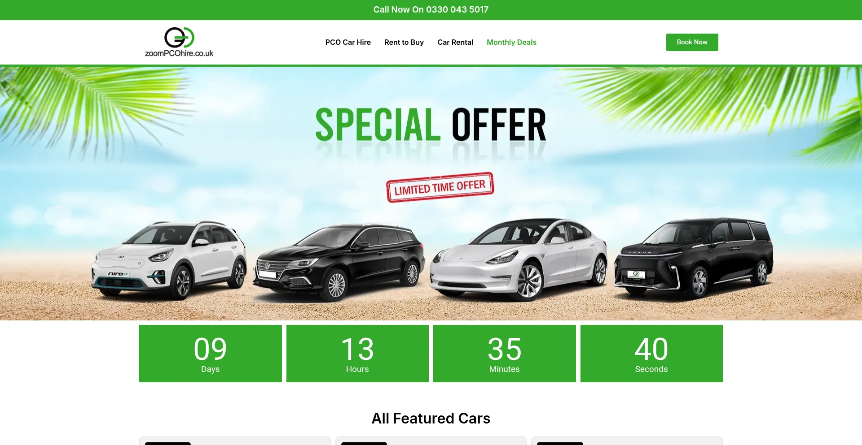This screenshot has width=862, height=445.
Task: Click the third featured car card
Action: pos(627,441)
